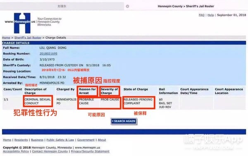Open Contact Hennepin County link
The image size is (248, 156).
point(50,151)
